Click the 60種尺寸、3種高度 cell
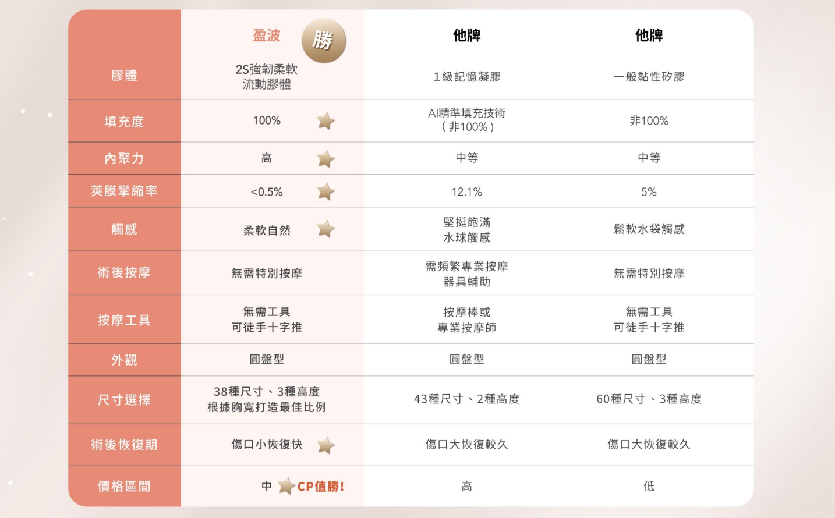Screen dimensions: 835x518 pyautogui.click(x=649, y=399)
